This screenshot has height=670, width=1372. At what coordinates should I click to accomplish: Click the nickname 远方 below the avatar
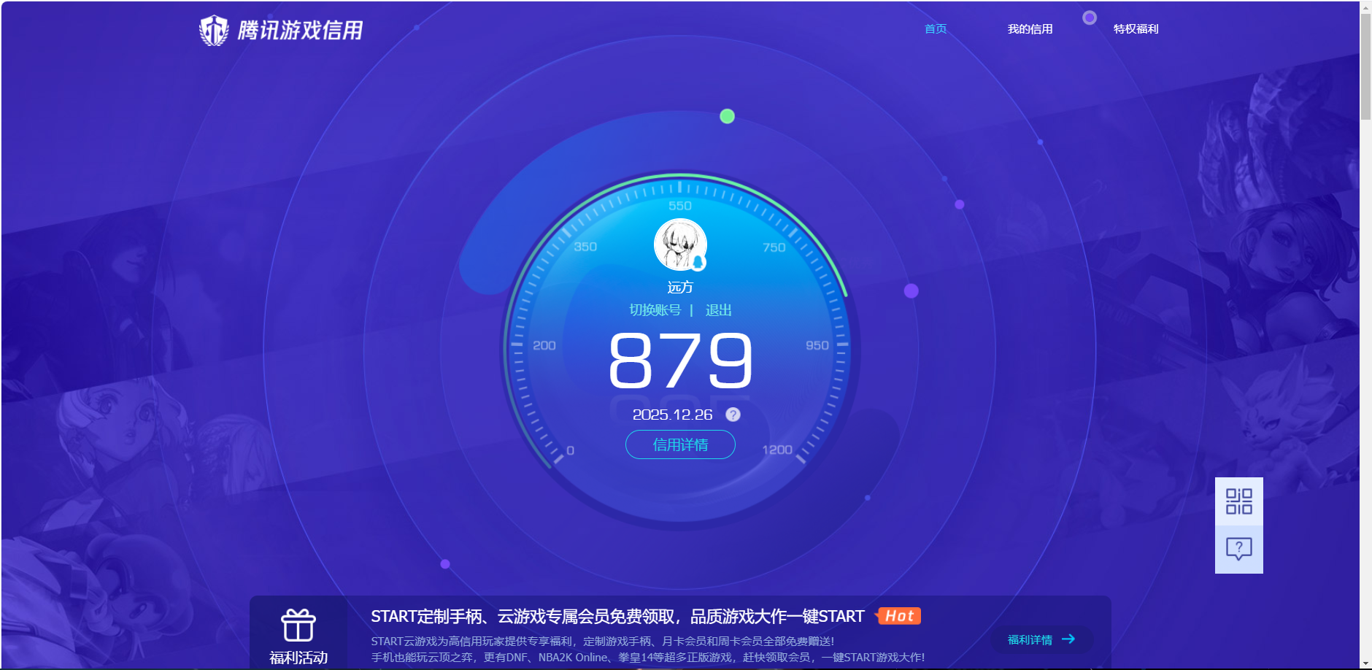pos(679,286)
